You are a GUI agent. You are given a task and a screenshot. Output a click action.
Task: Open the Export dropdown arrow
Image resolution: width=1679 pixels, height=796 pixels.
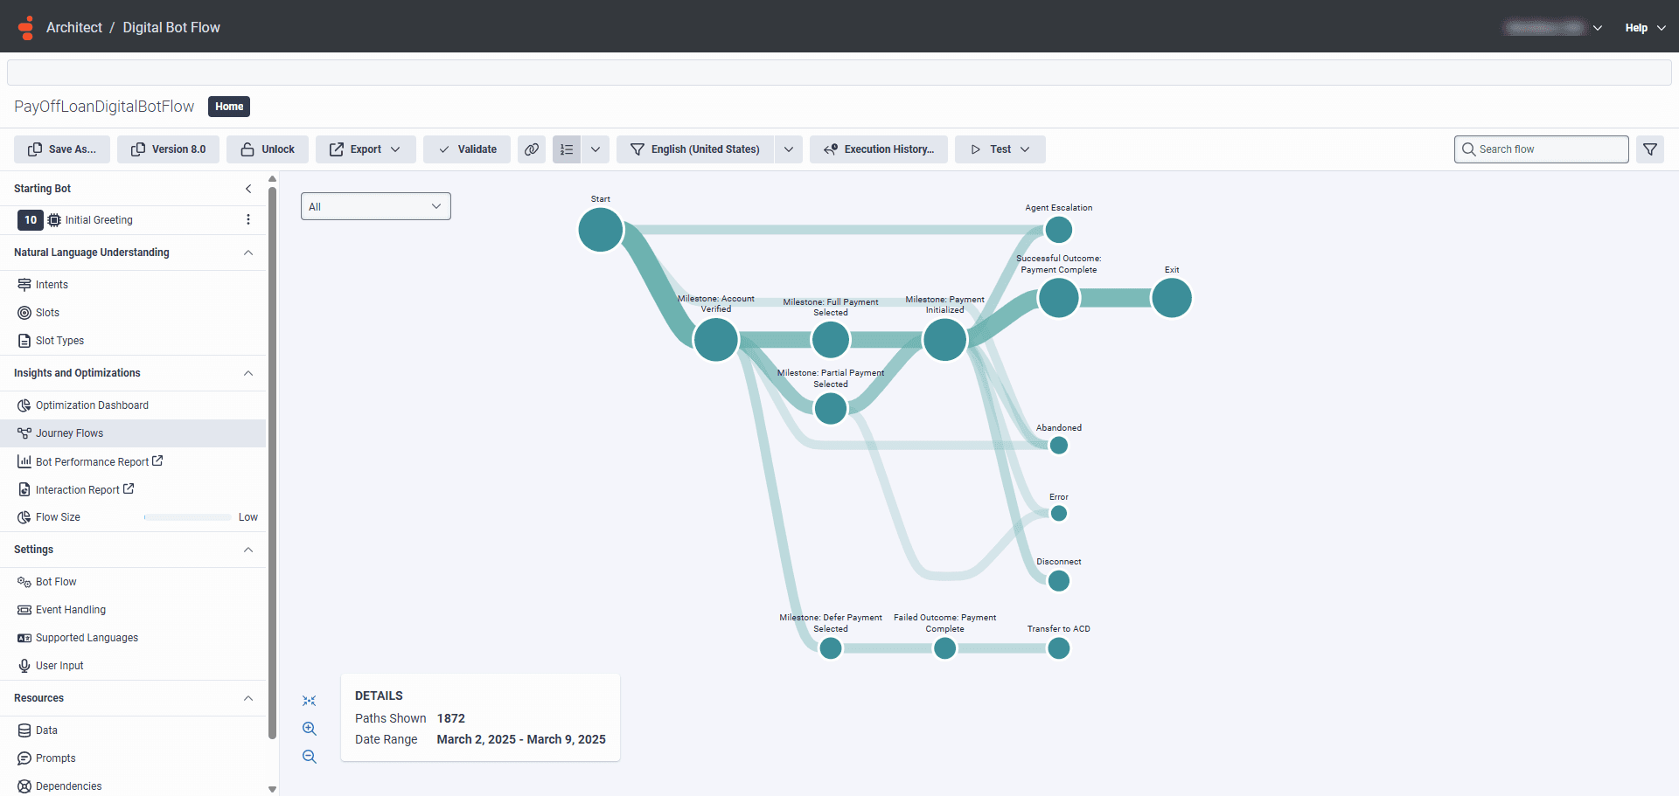point(396,149)
